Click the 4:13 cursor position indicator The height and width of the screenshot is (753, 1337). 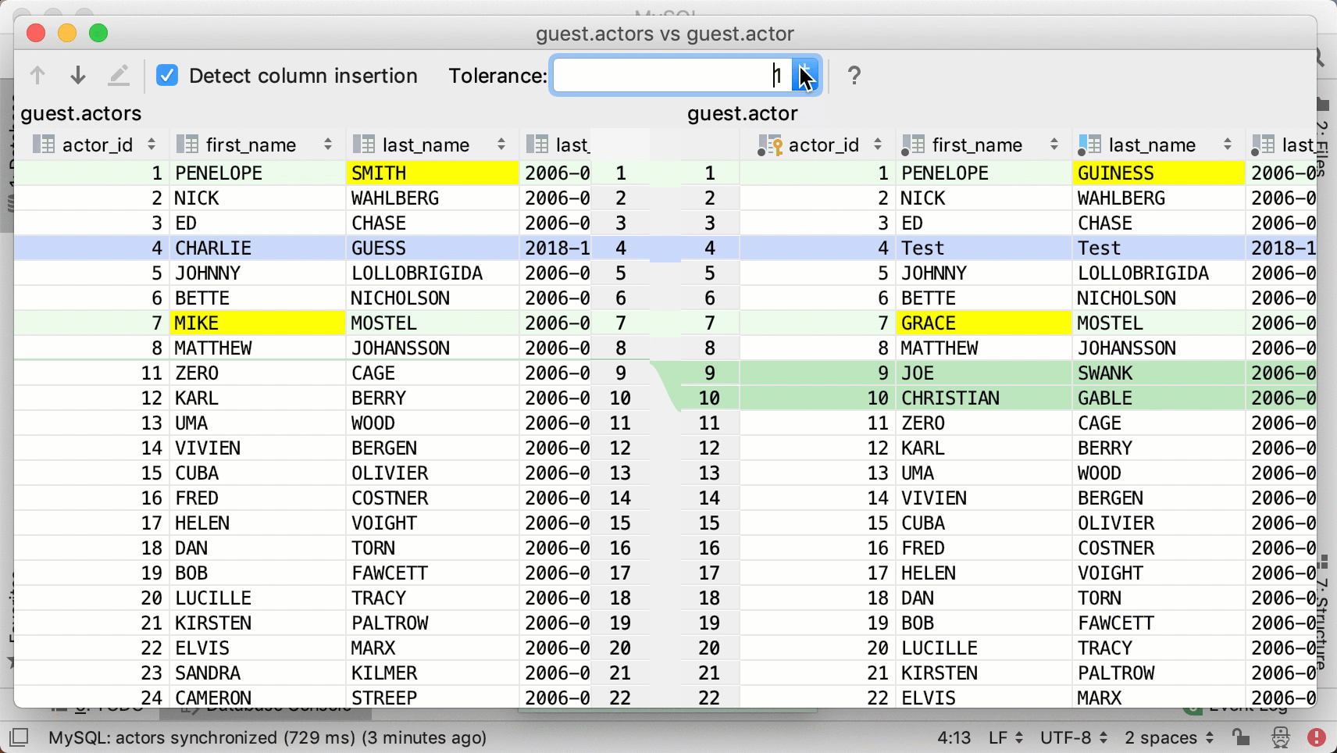(954, 737)
